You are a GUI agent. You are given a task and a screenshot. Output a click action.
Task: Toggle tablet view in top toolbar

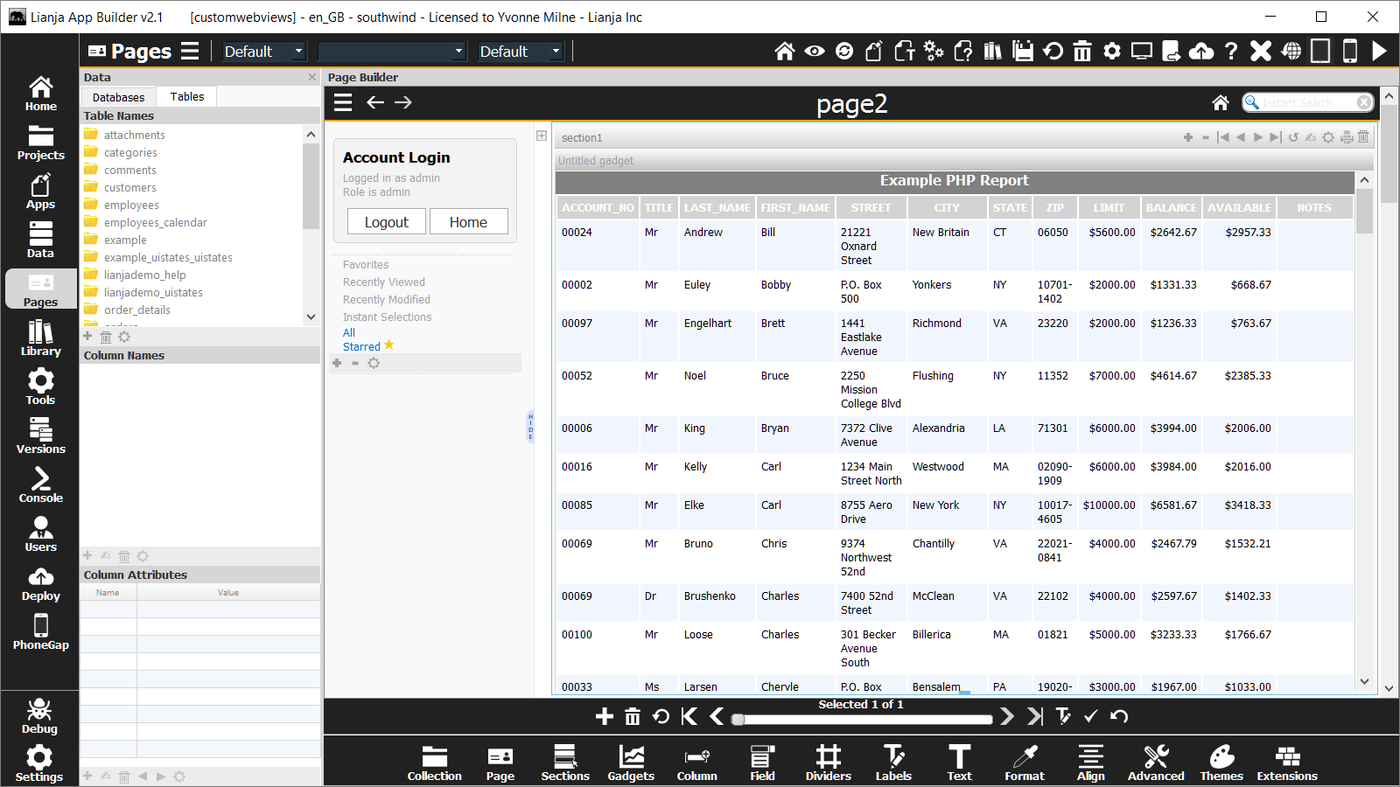(1320, 52)
